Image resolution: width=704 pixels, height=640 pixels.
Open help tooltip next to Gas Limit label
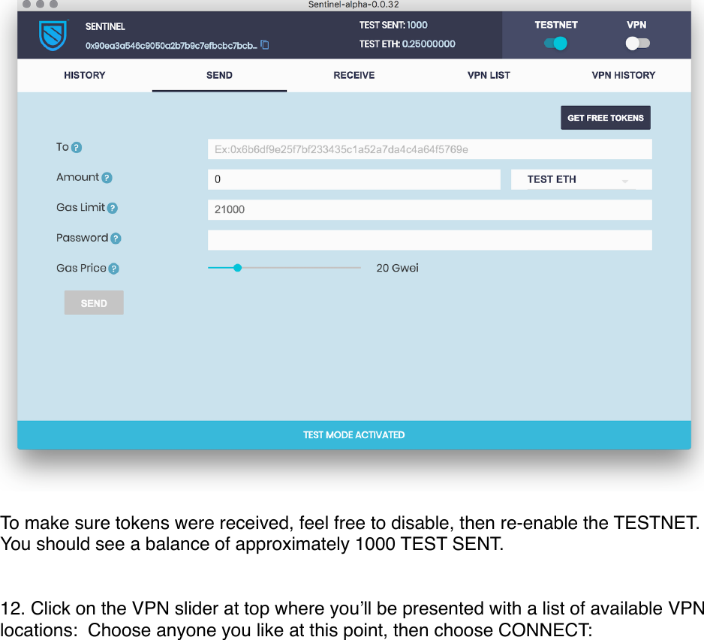tap(113, 208)
